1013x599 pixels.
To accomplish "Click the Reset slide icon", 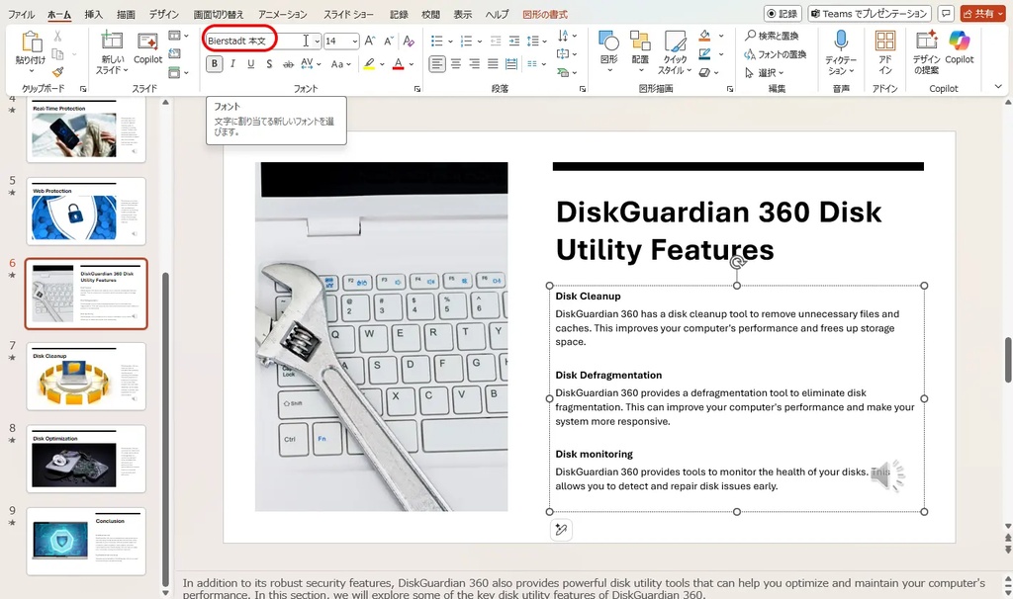I will click(x=174, y=53).
